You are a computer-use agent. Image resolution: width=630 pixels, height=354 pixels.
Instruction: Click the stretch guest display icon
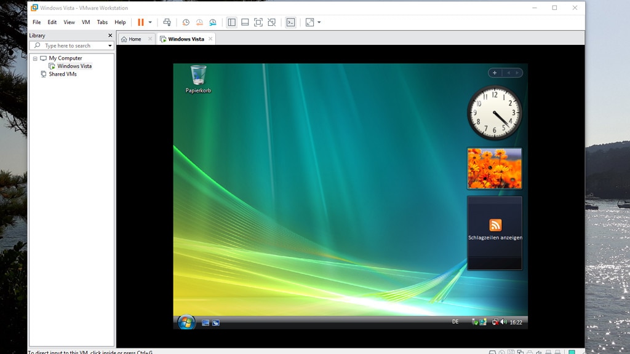click(x=310, y=23)
